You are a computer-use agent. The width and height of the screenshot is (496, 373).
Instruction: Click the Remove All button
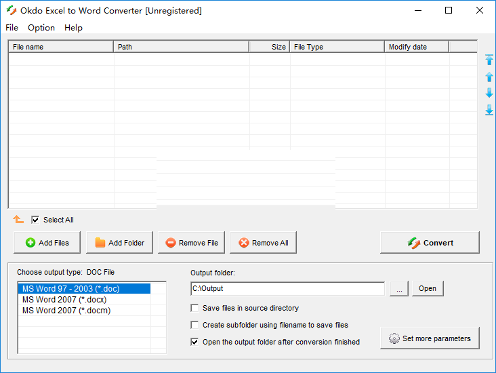tap(263, 243)
